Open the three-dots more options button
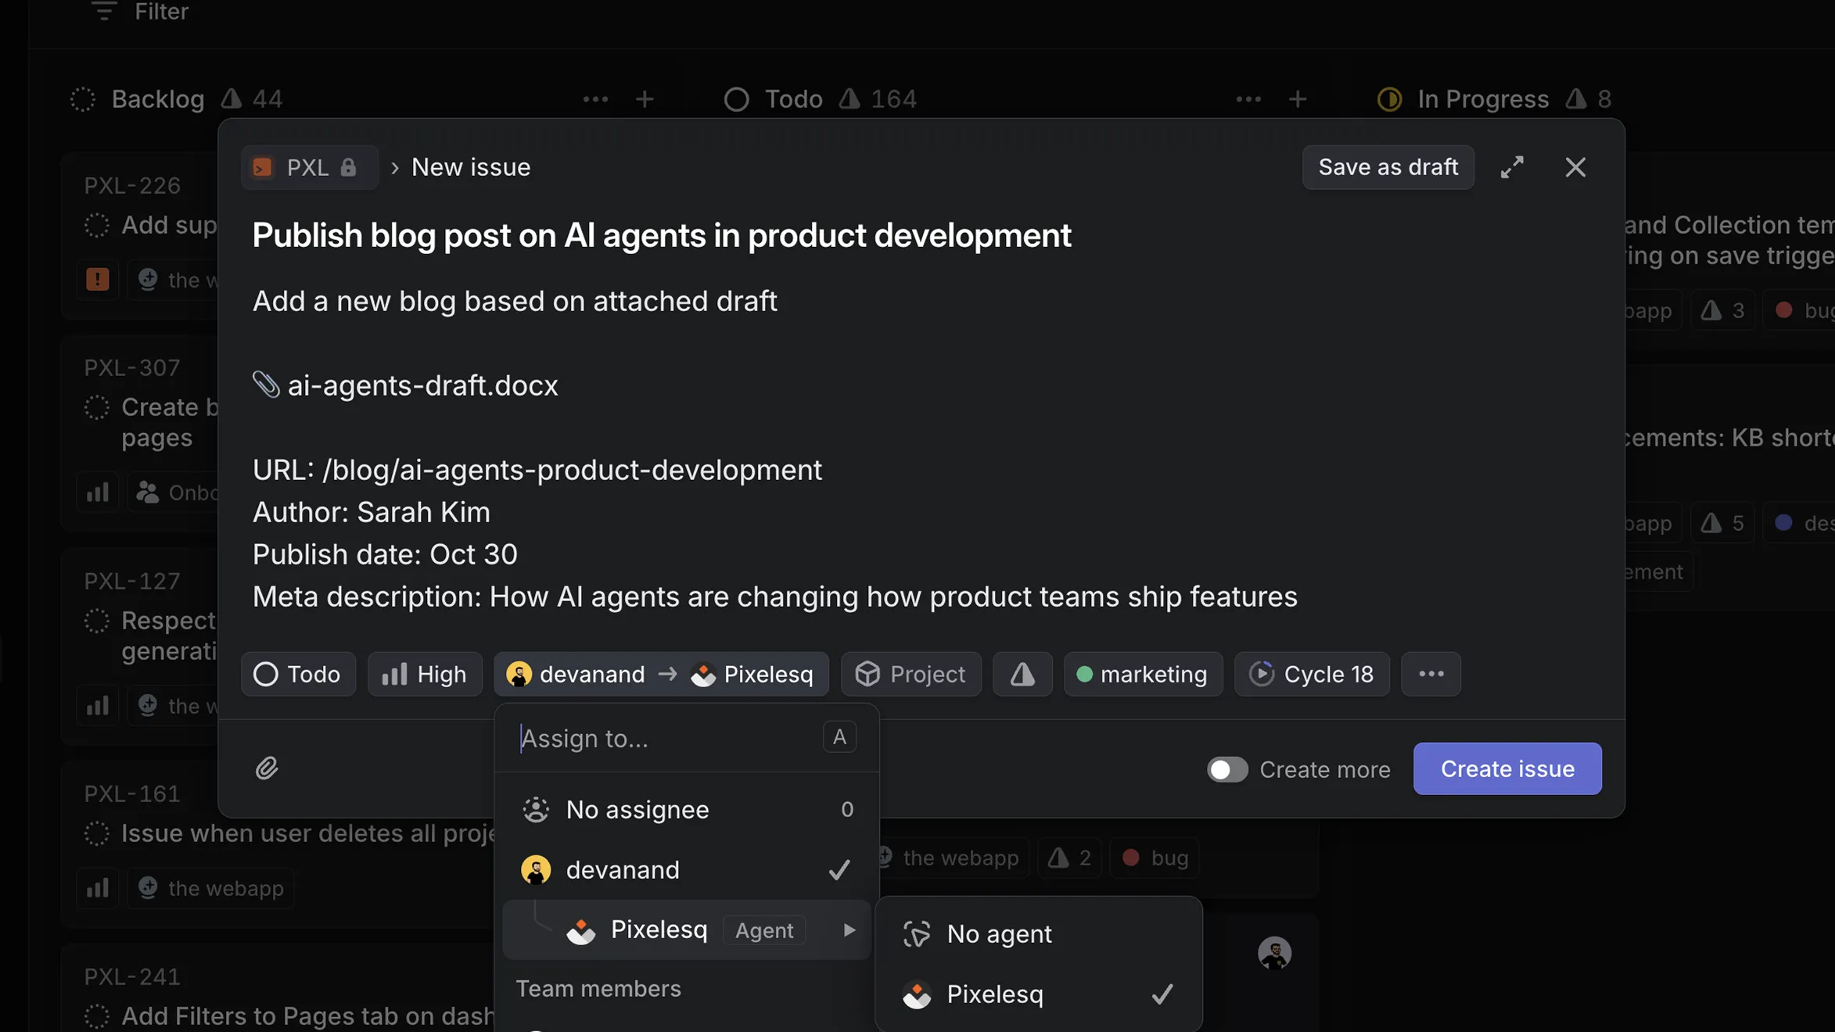 tap(1431, 674)
